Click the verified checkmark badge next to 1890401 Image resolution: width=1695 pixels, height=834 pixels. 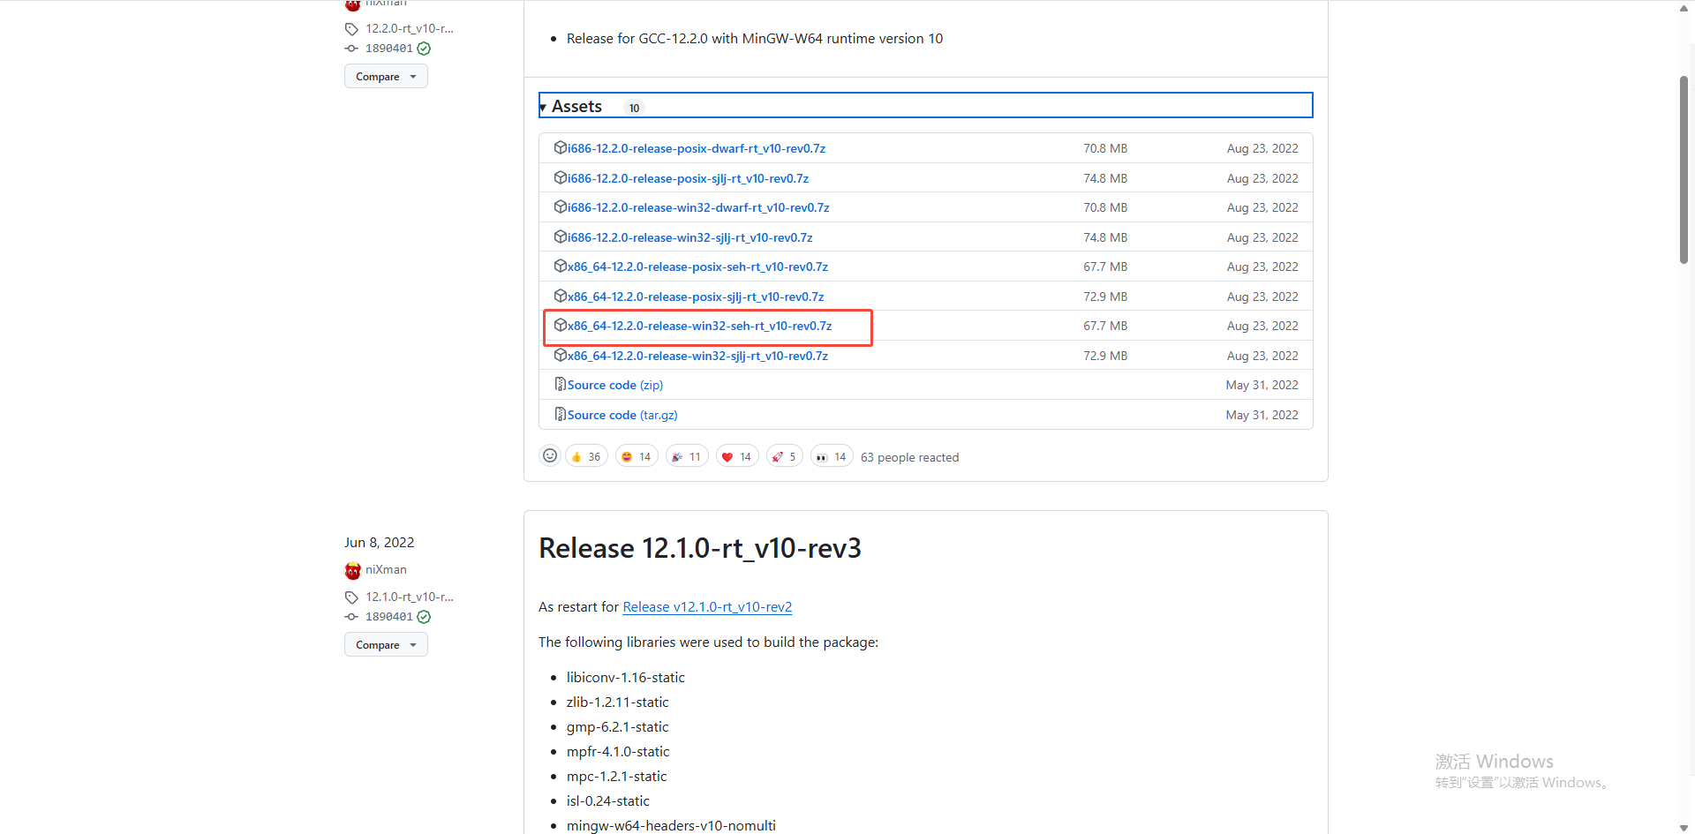[x=424, y=49]
